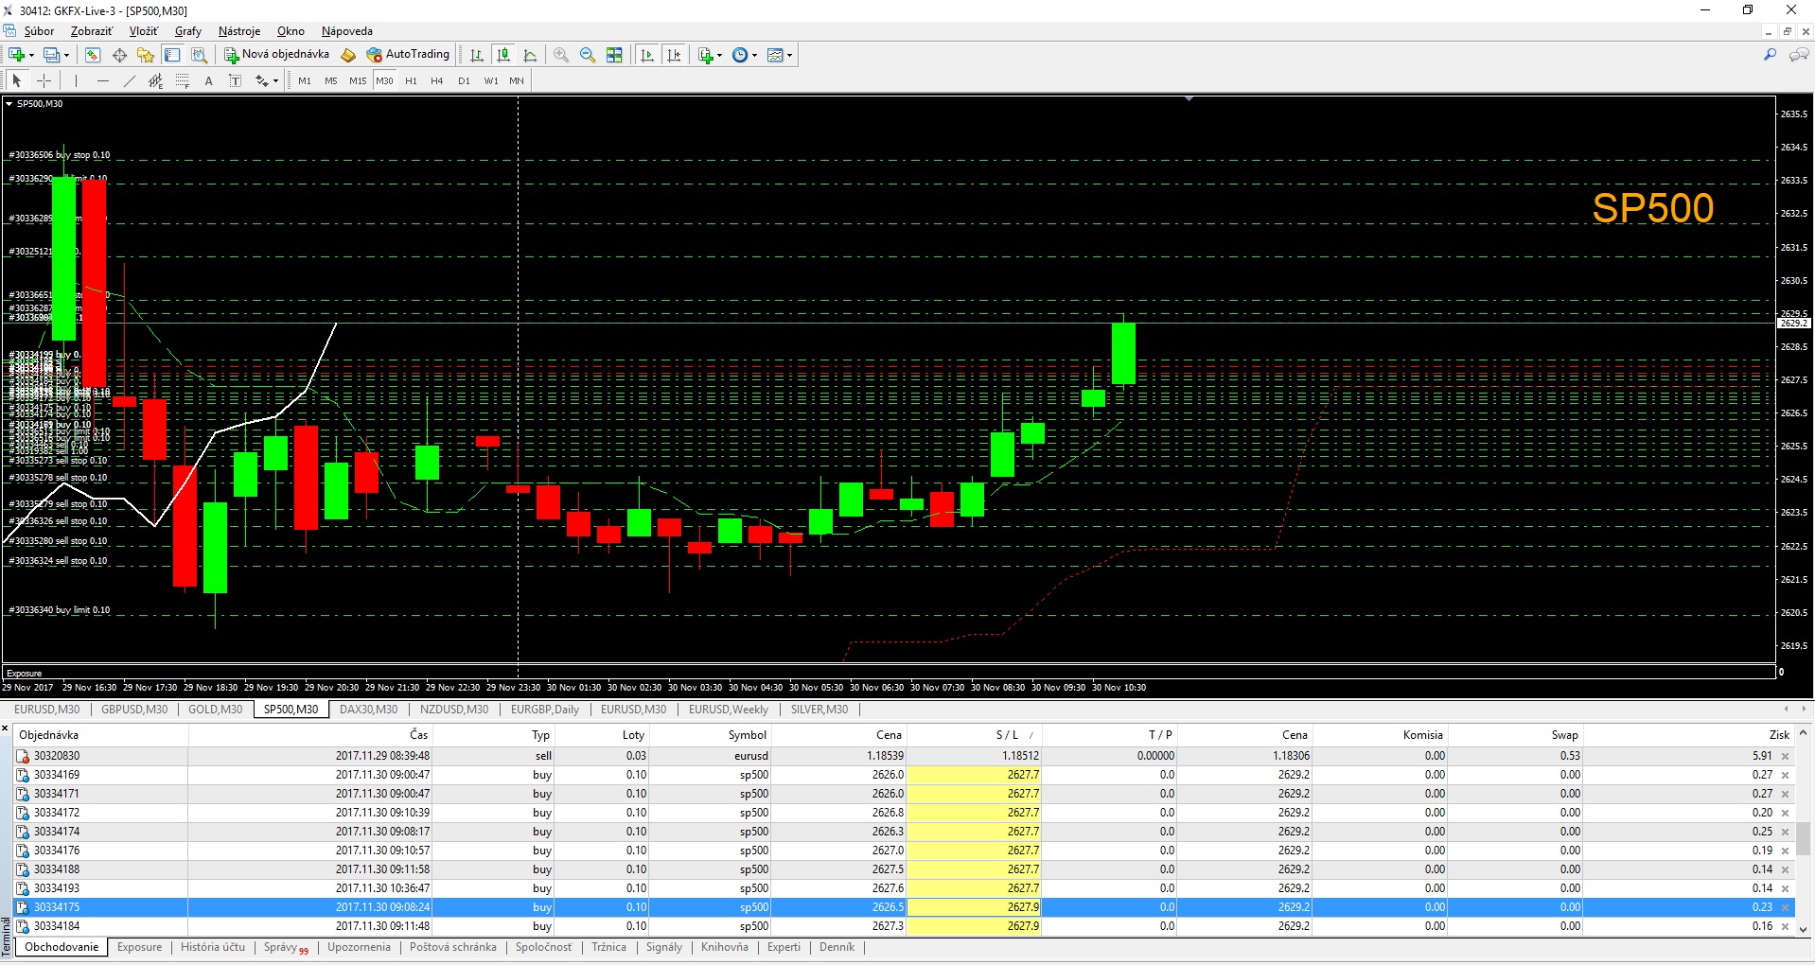Insert arrow symbols tool

[x=262, y=80]
